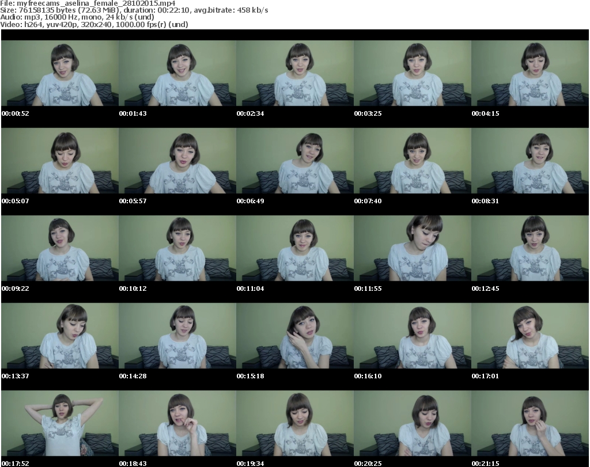Click the timestamp label 00:02:34
The image size is (590, 467).
(250, 113)
